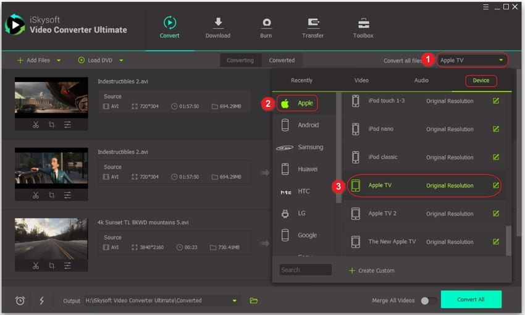Click the Load DVD button

pyautogui.click(x=95, y=61)
